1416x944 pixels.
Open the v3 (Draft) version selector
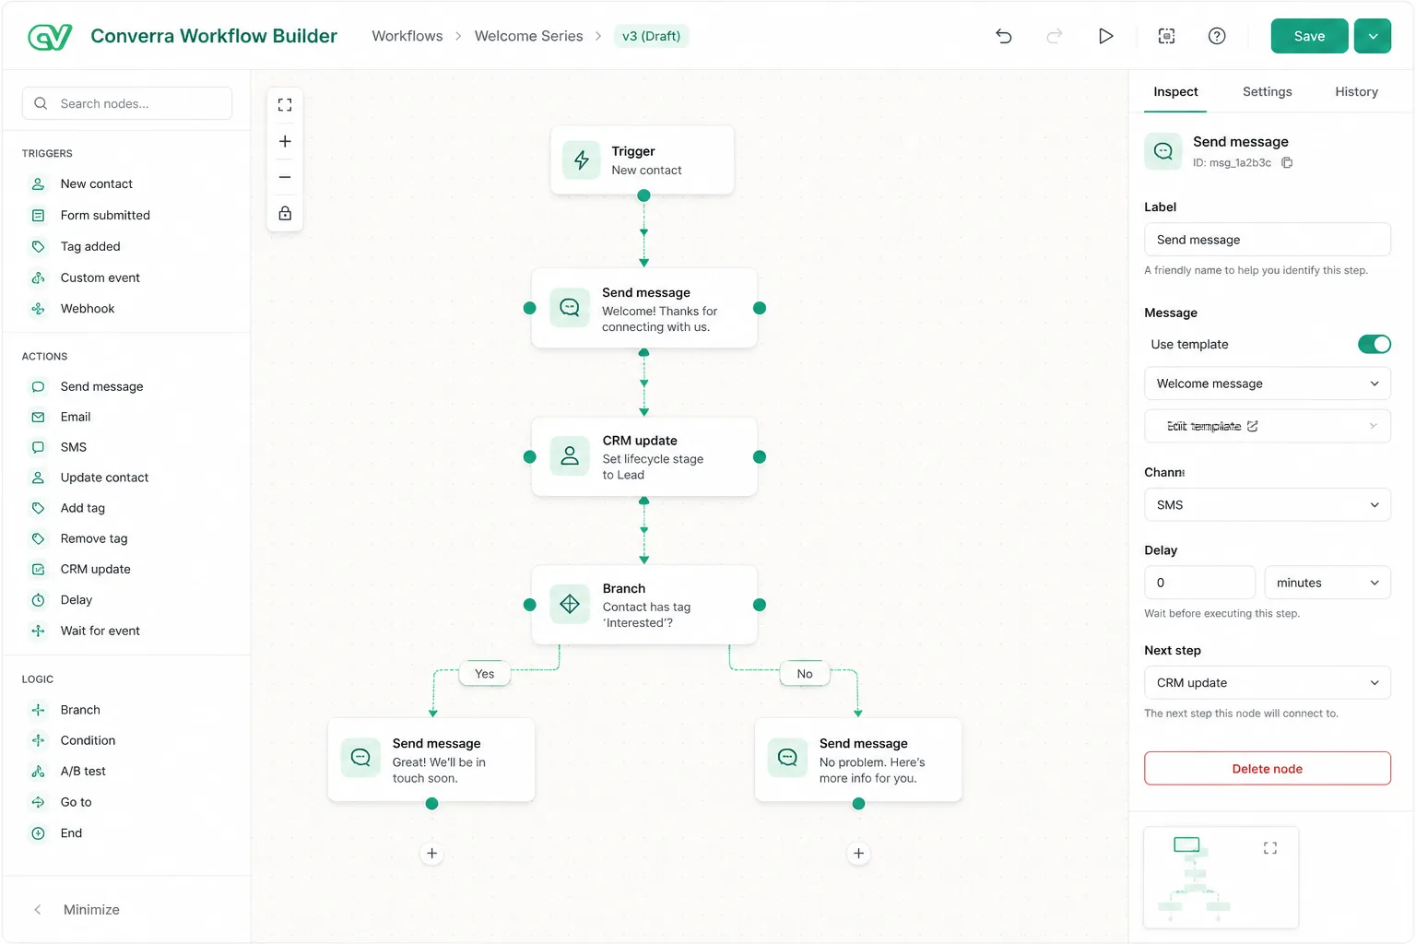(652, 36)
